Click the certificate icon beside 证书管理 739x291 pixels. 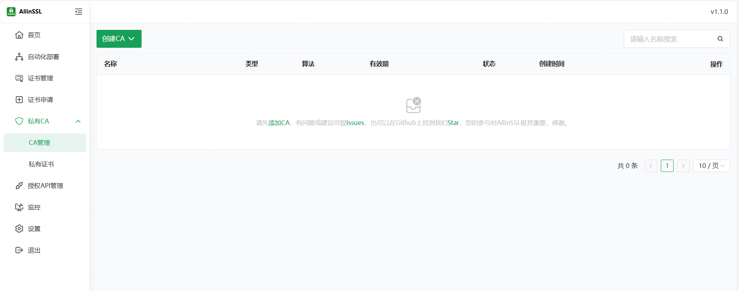(x=19, y=78)
